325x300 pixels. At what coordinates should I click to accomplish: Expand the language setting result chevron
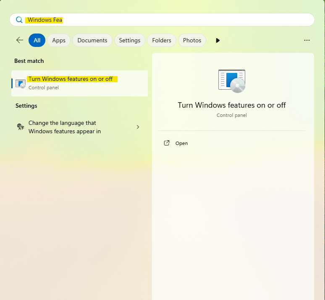[x=138, y=127]
